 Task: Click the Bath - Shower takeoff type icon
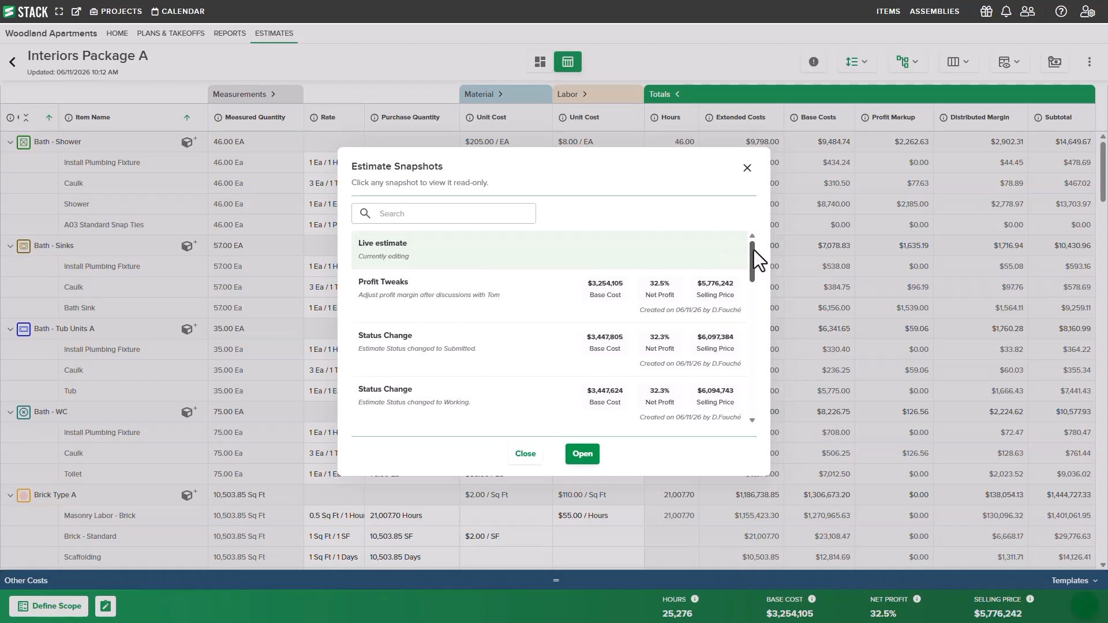(24, 142)
